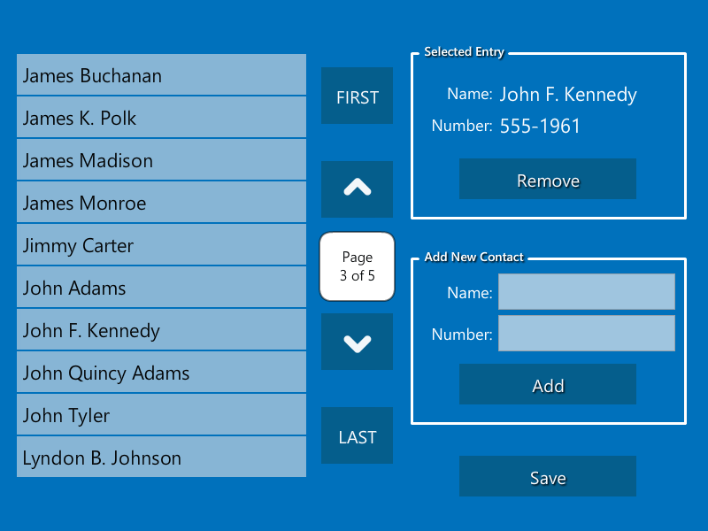The height and width of the screenshot is (531, 708).
Task: Select John Tyler from contacts
Action: 161,415
